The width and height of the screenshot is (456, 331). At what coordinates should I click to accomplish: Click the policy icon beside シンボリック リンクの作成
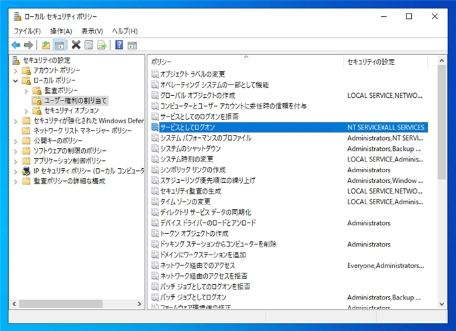155,170
